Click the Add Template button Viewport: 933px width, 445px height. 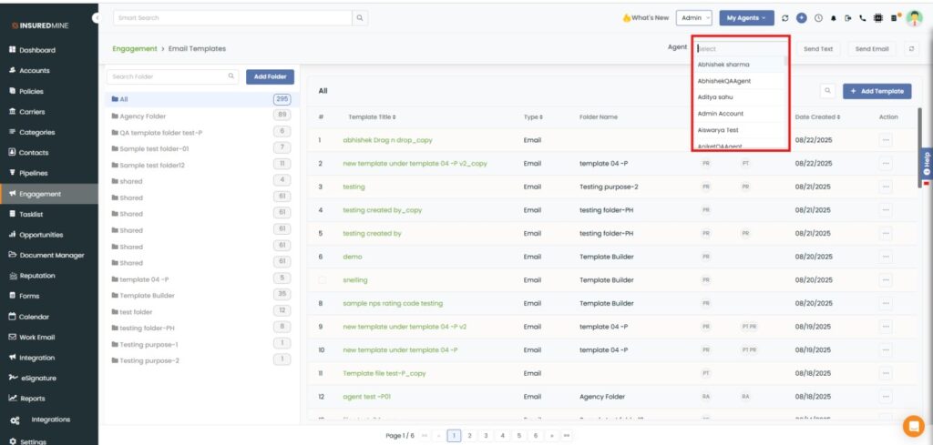(x=877, y=91)
